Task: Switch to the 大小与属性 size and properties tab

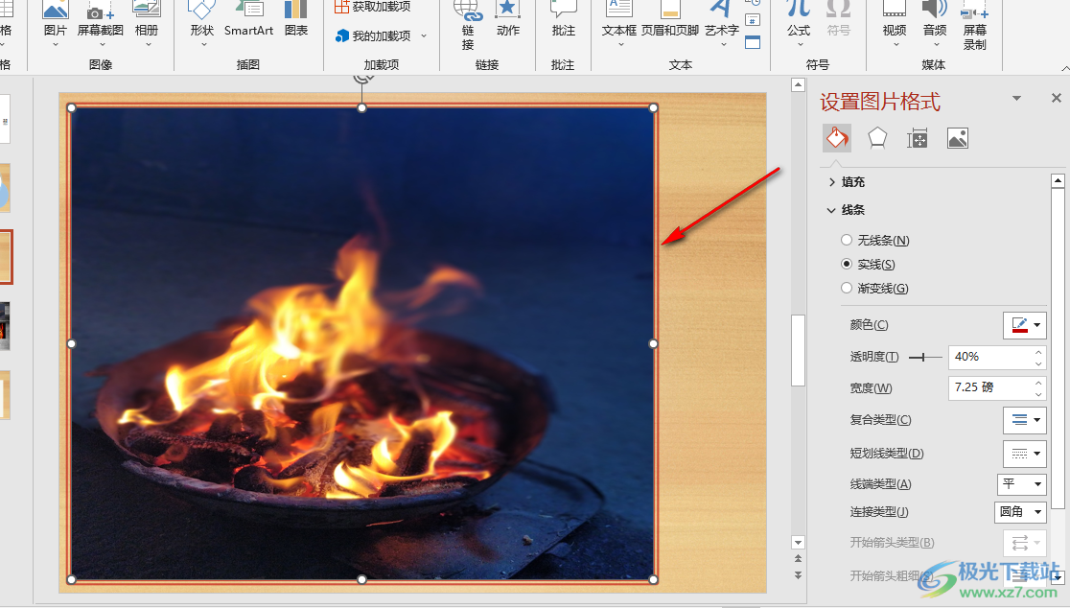Action: 918,138
